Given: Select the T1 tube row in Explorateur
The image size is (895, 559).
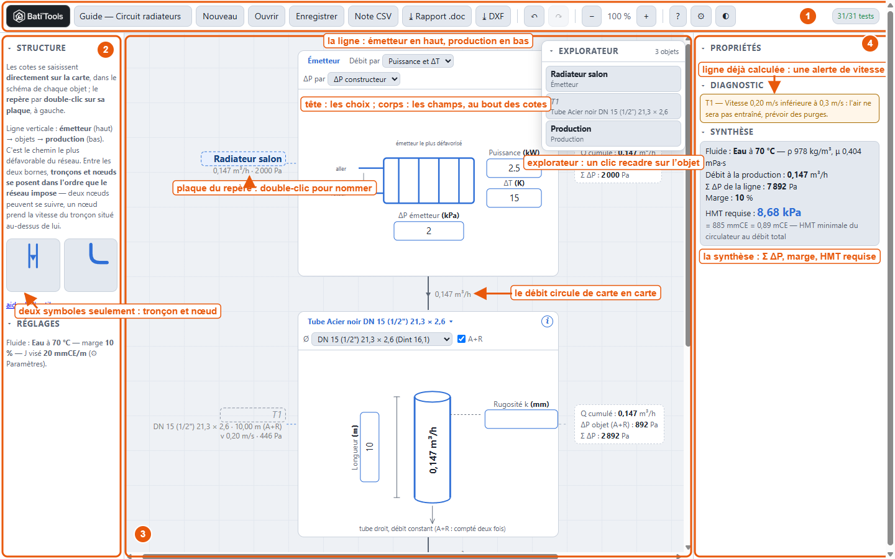Looking at the screenshot, I should pos(613,106).
